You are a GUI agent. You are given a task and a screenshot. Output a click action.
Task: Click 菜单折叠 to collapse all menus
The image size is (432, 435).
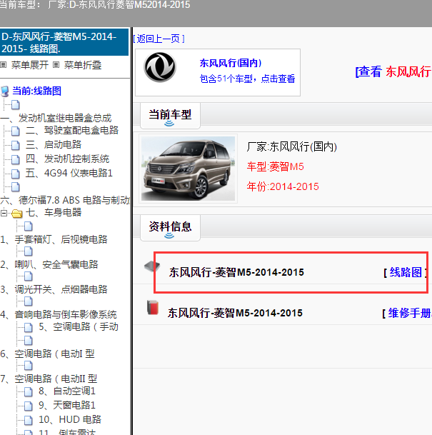pyautogui.click(x=83, y=65)
